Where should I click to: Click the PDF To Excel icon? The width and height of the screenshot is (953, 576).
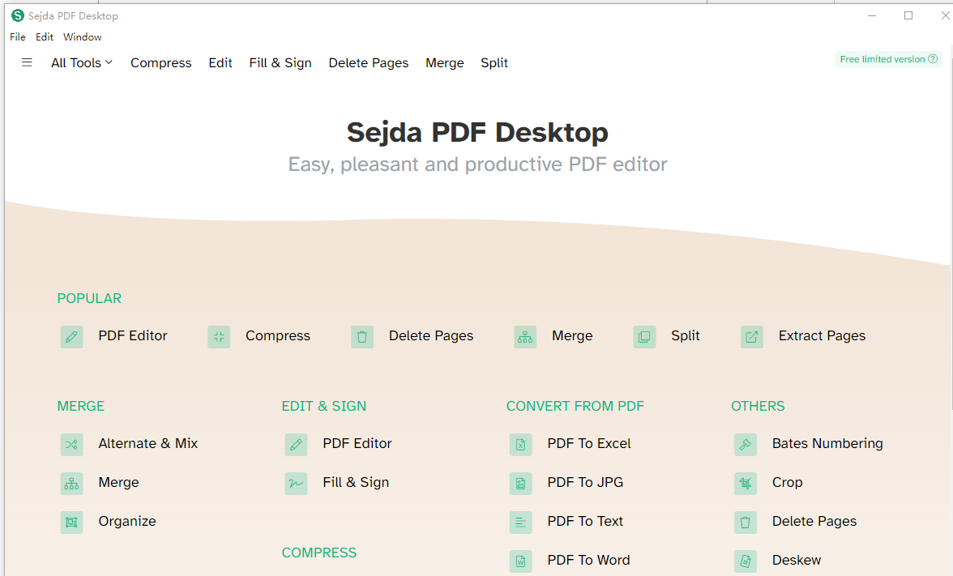[x=521, y=445]
